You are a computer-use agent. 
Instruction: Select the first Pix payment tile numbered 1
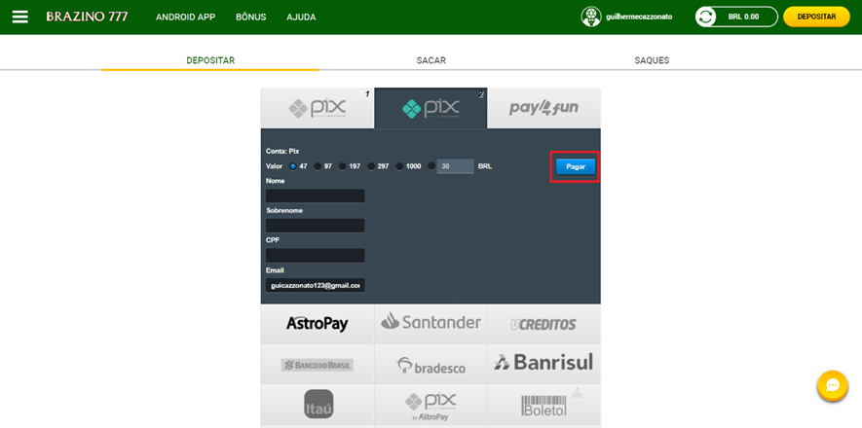click(318, 108)
